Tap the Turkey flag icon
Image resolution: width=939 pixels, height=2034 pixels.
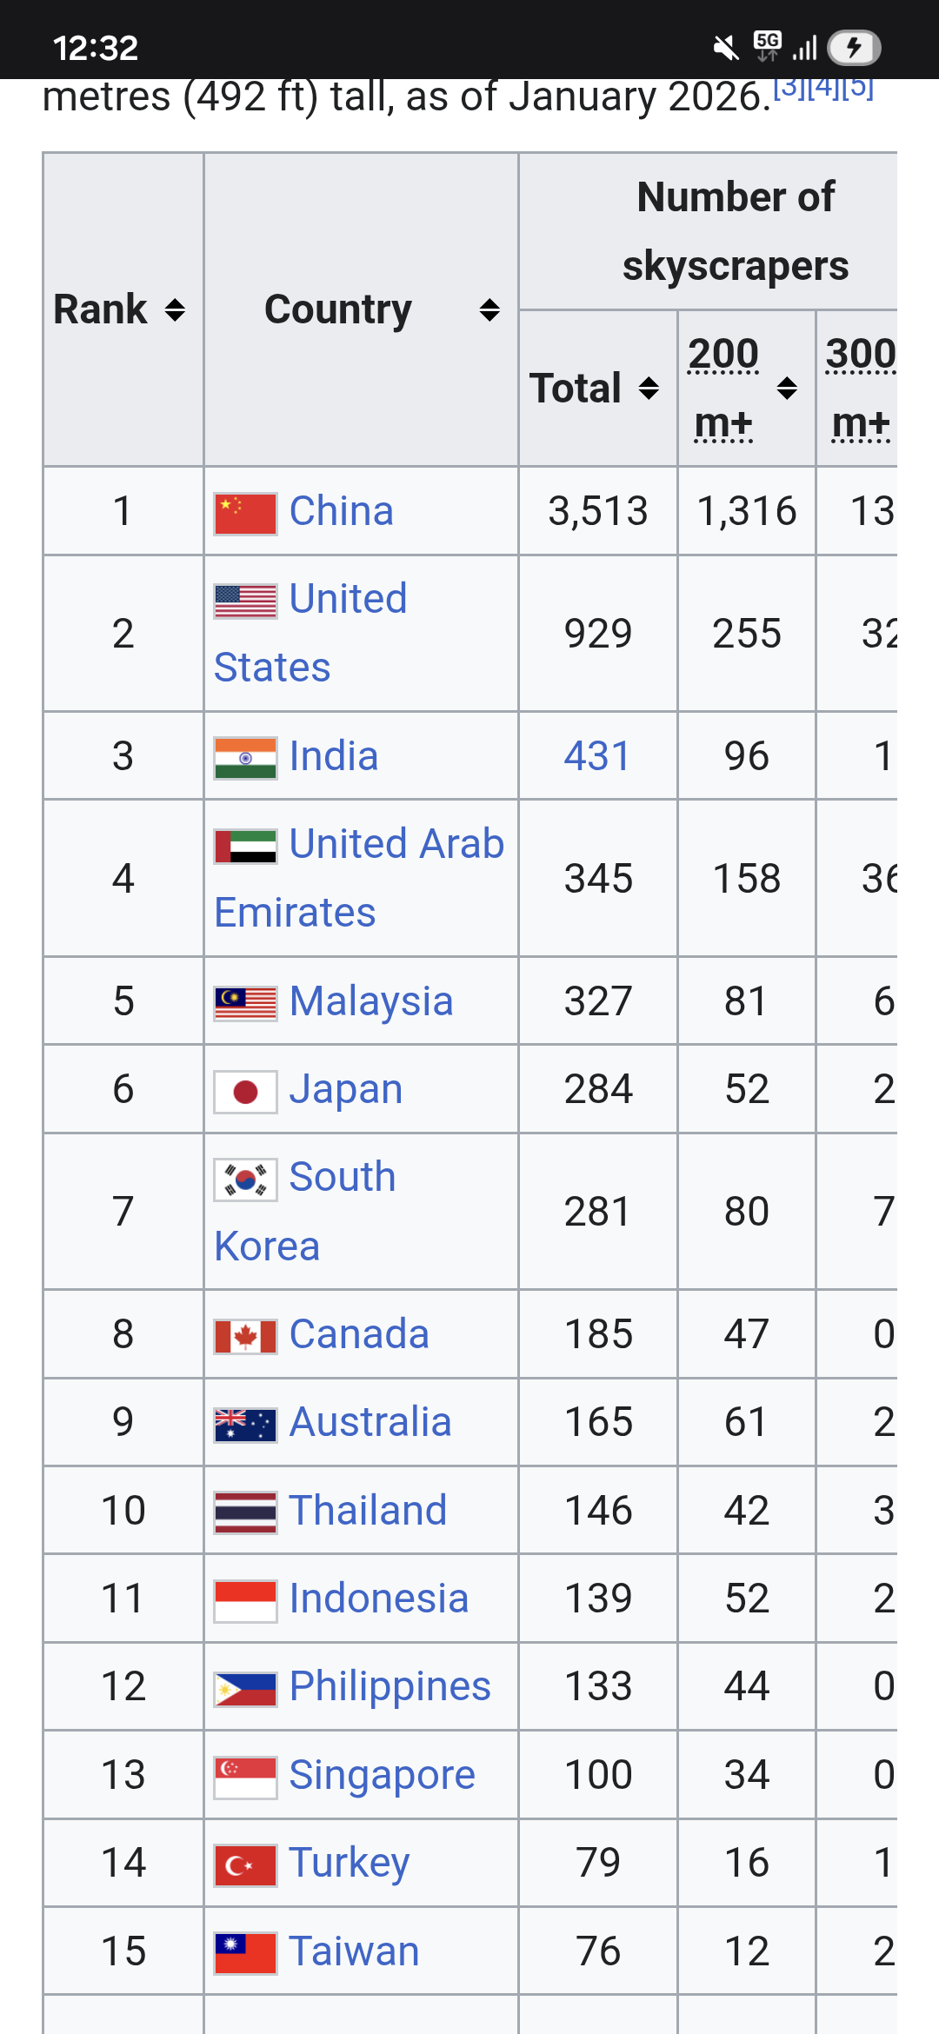click(245, 1864)
